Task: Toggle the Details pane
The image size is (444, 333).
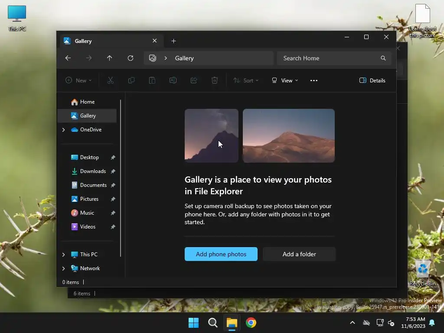Action: click(x=372, y=80)
